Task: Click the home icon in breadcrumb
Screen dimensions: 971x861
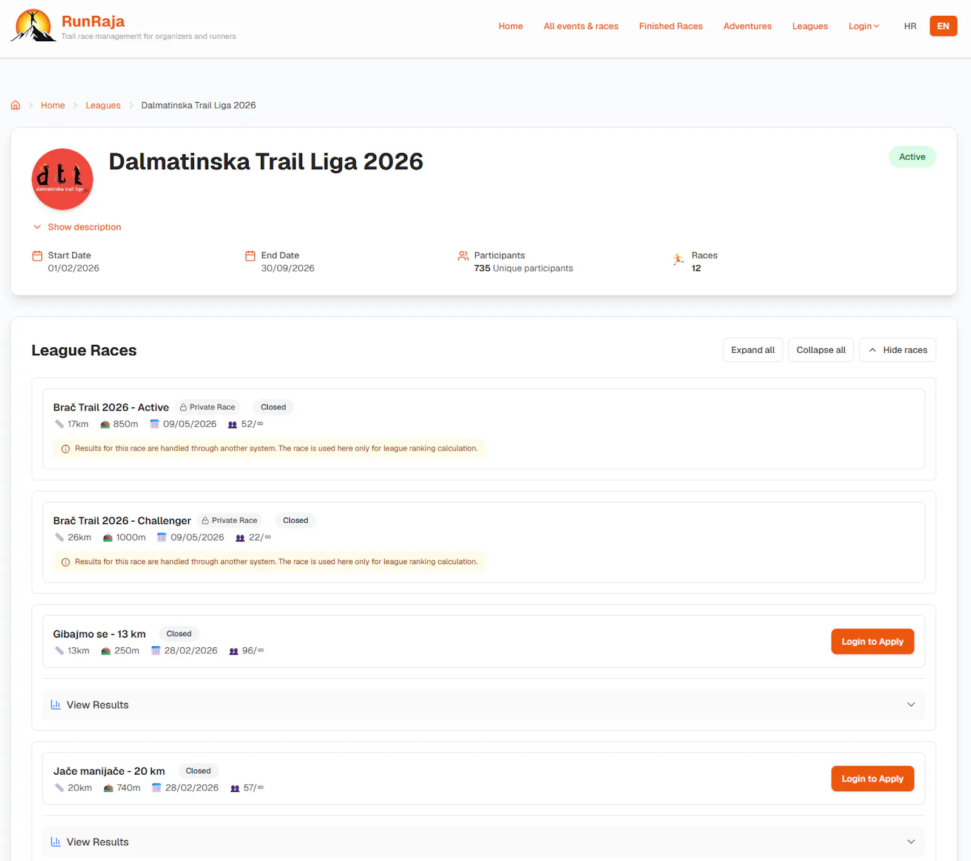Action: 16,105
